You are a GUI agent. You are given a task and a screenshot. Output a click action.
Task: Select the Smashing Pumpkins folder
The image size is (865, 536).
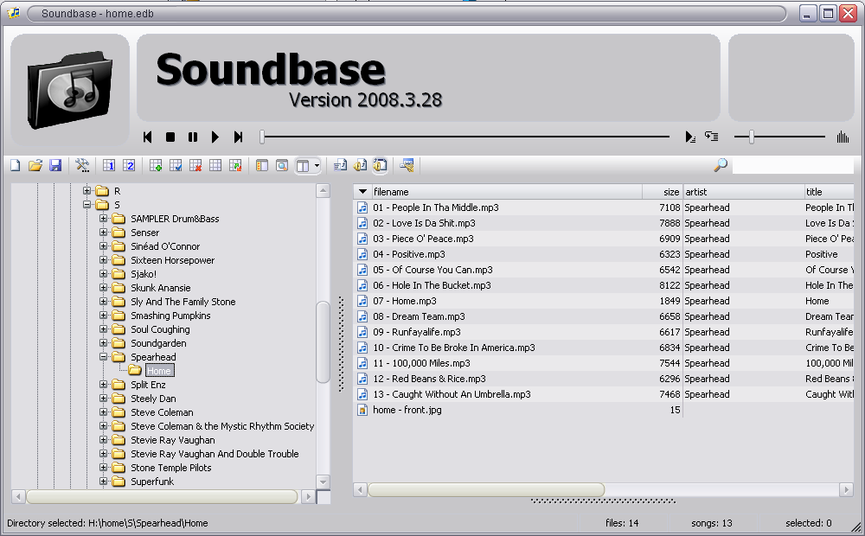coord(170,316)
